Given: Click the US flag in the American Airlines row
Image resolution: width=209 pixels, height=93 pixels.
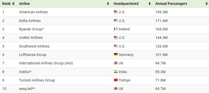Looking at the screenshot, I should [116, 12].
